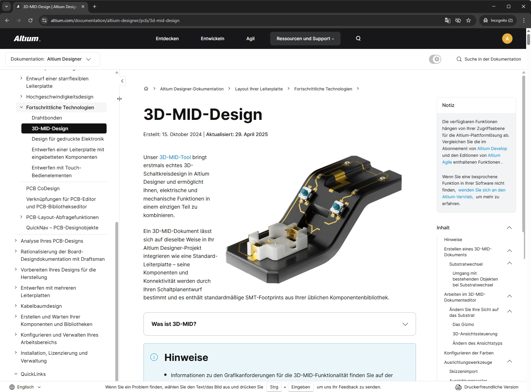Click the printer icon for printable version

point(458,387)
